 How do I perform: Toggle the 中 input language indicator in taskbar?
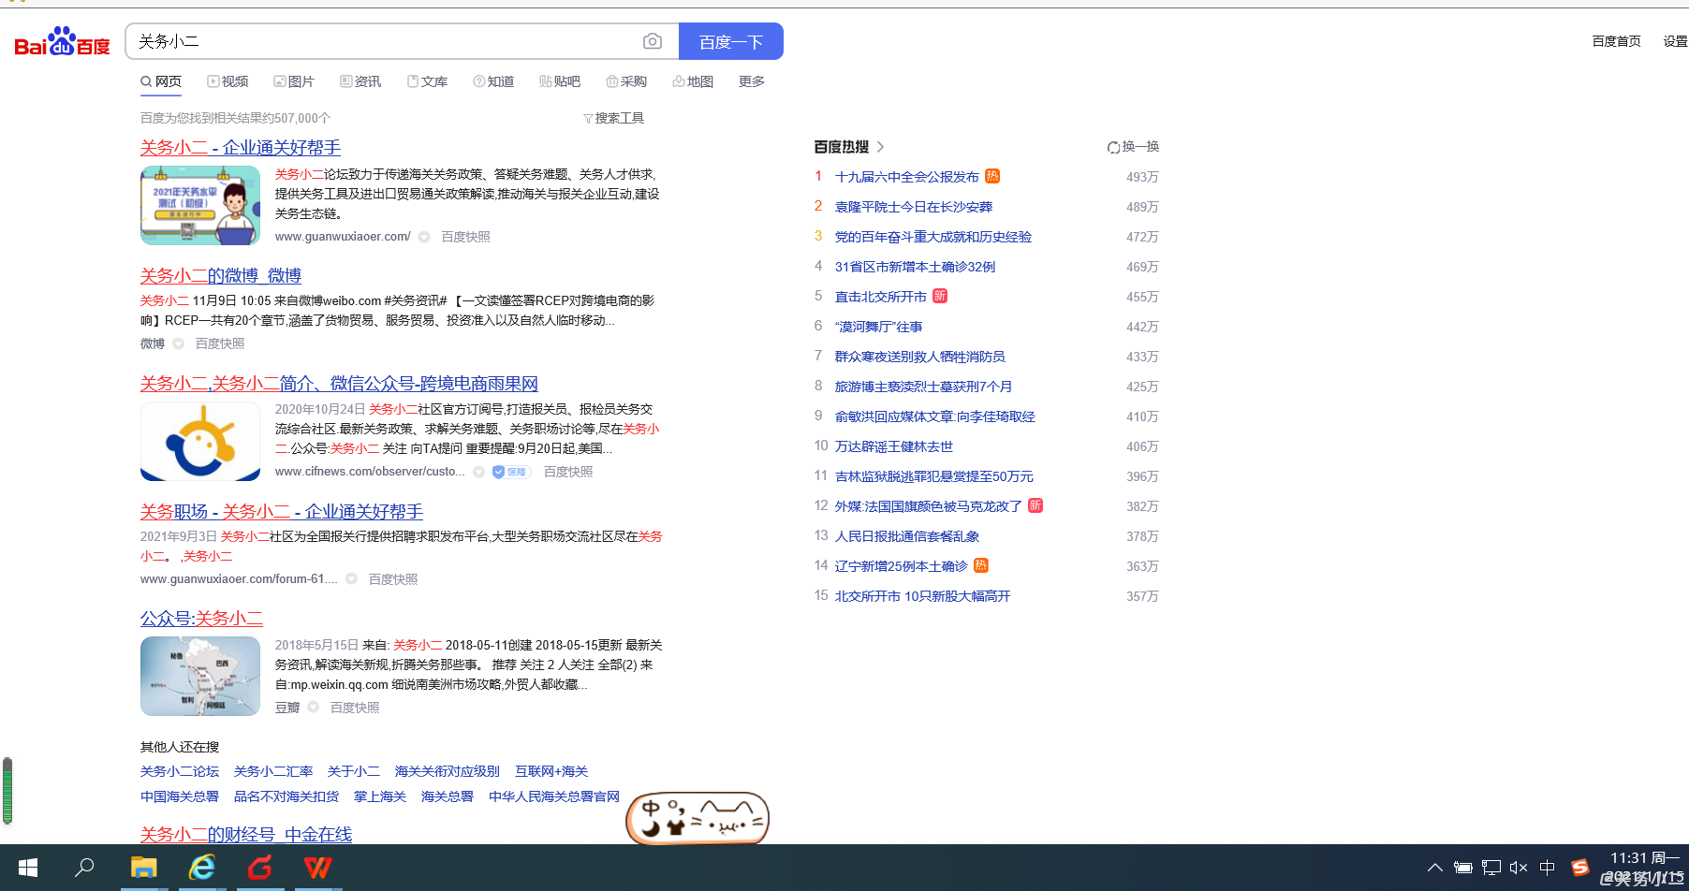click(1548, 868)
